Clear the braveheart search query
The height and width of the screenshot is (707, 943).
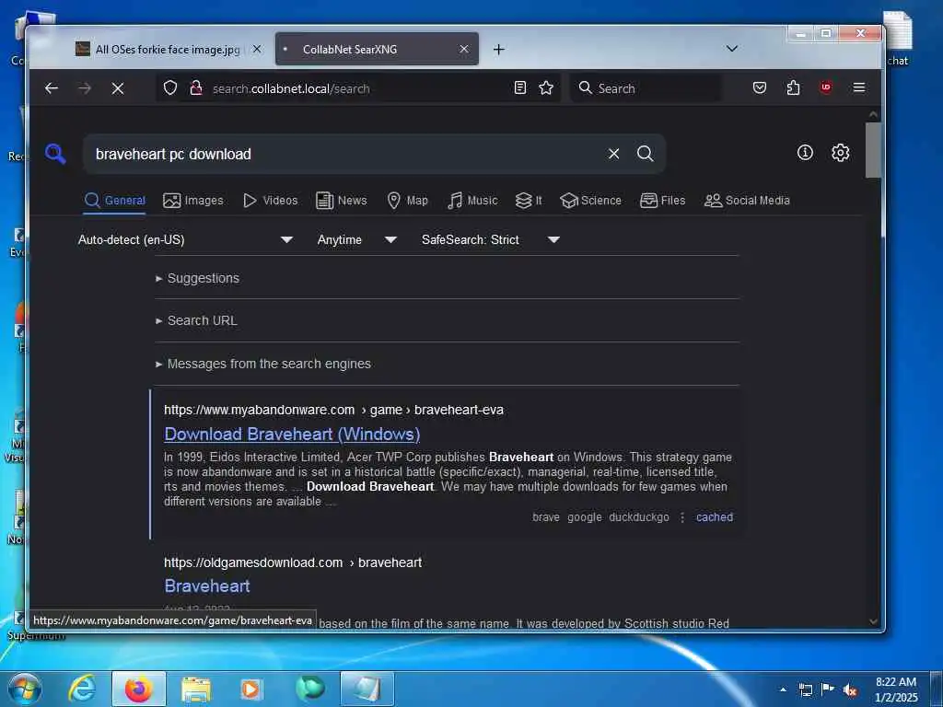click(613, 154)
